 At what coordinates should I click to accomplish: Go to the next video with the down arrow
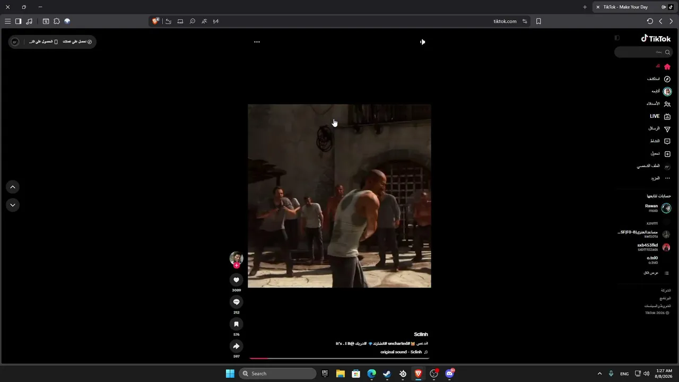[13, 205]
